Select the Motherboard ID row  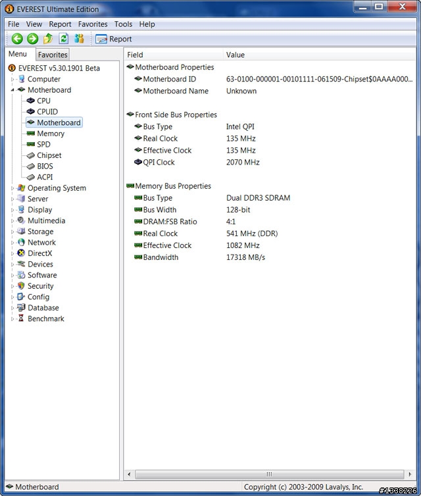click(270, 79)
